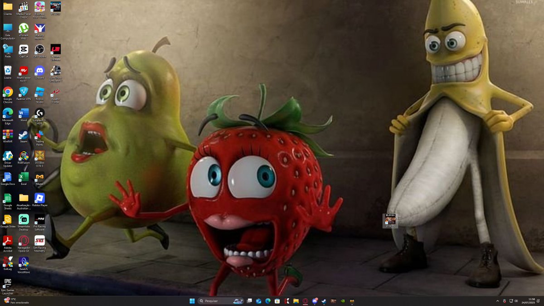The image size is (544, 306).
Task: Select Microsoft Edge desktop shortcut
Action: click(8, 117)
